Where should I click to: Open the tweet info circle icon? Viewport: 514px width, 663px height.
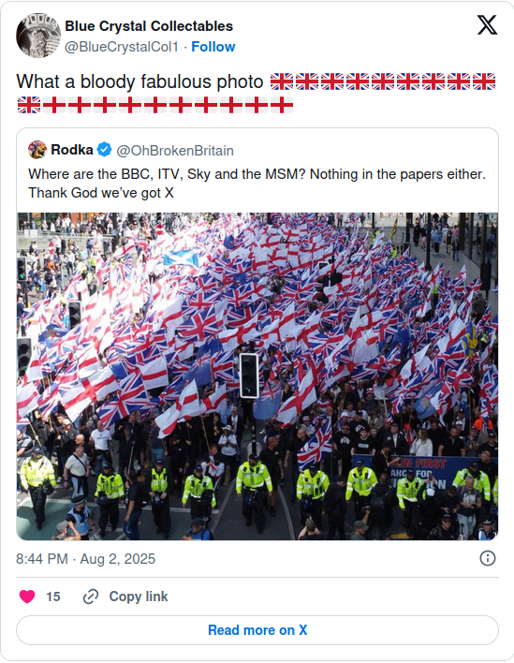tap(488, 558)
